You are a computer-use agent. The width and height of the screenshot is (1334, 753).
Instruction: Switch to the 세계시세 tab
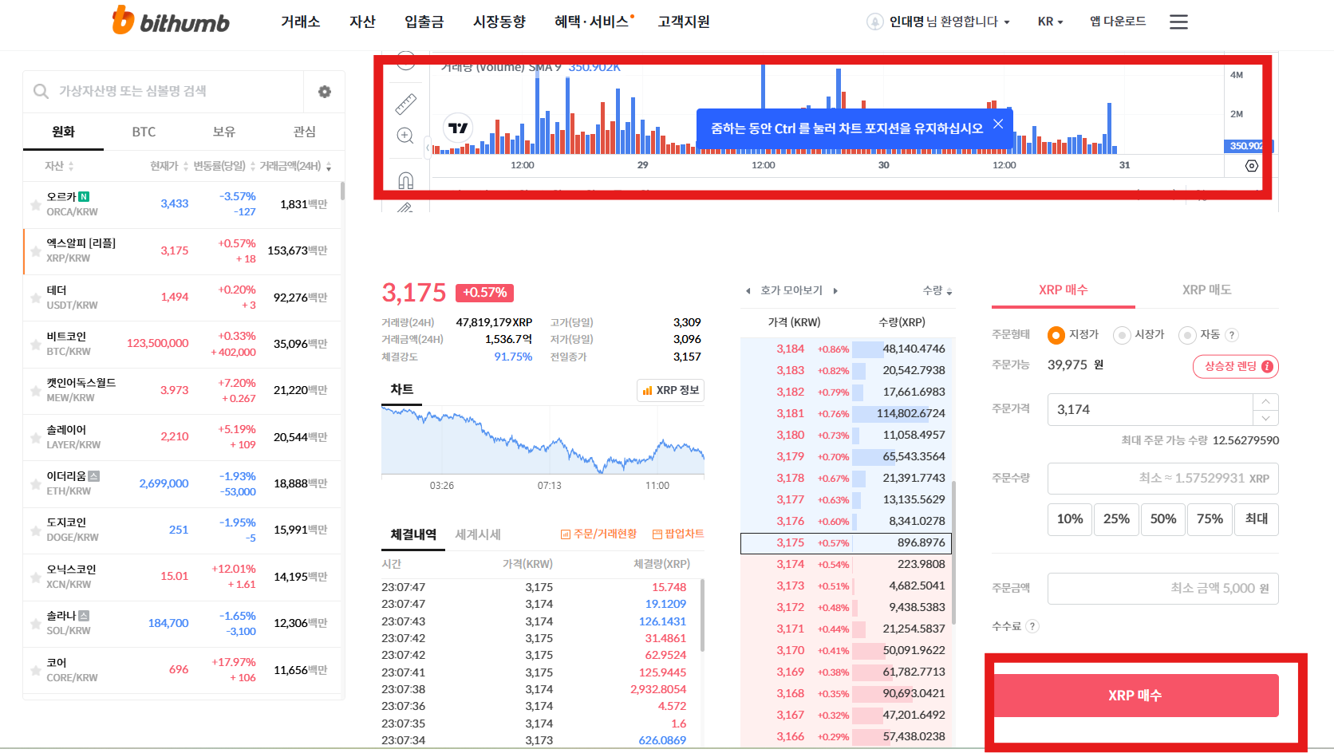click(x=478, y=534)
